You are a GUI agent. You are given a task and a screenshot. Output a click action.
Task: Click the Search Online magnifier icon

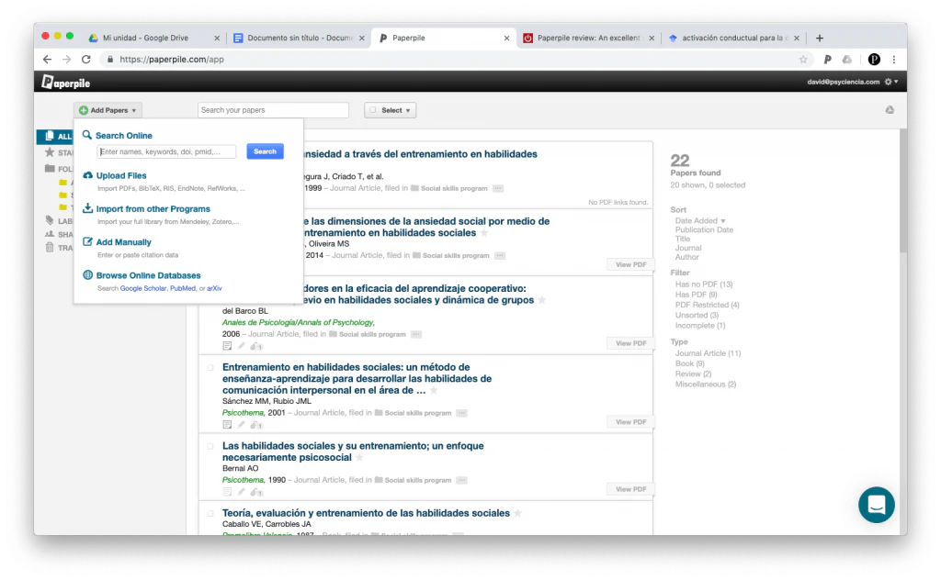tap(87, 136)
